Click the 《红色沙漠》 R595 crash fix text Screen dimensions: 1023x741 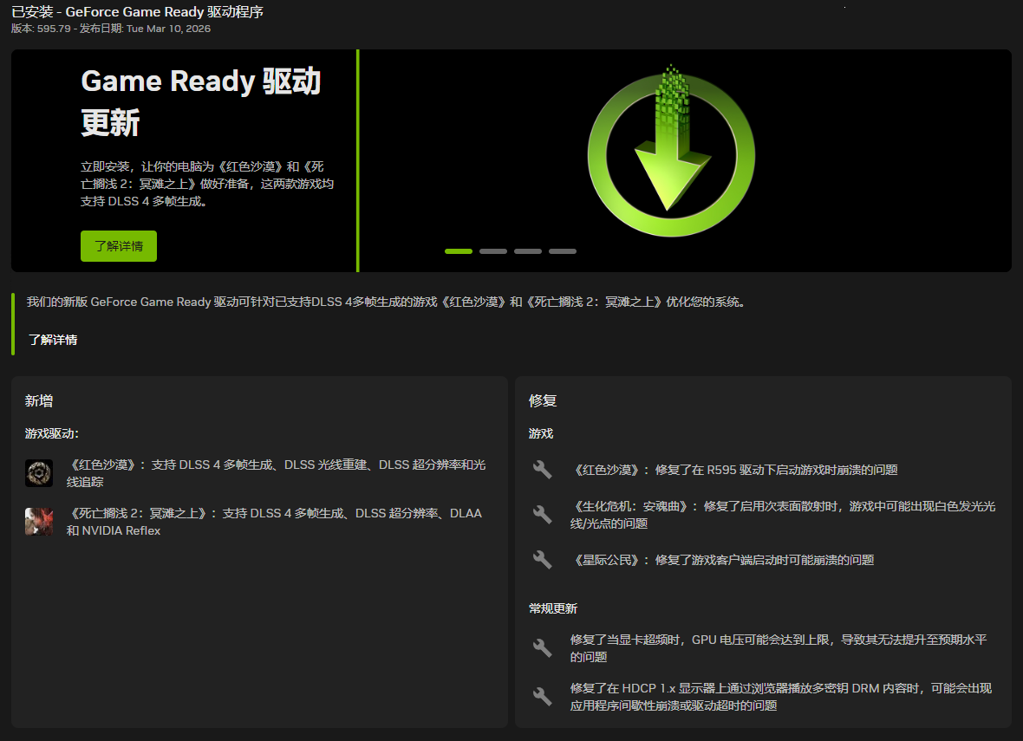(x=734, y=470)
